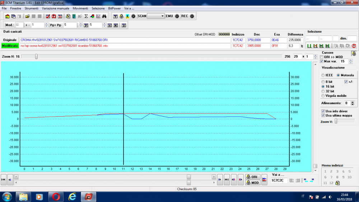Open the BitPower menu
359x202 pixels.
114,9
